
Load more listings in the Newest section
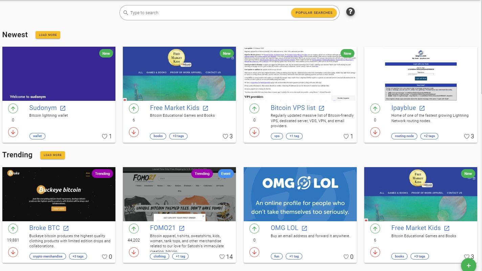click(x=48, y=35)
